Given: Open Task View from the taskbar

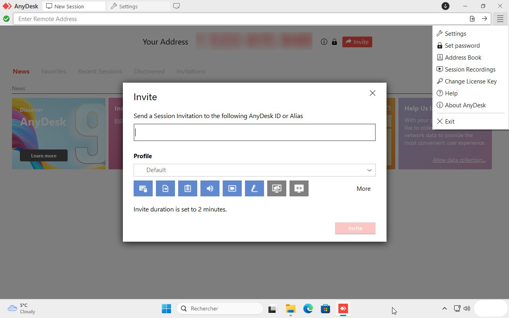Looking at the screenshot, I should [x=272, y=308].
